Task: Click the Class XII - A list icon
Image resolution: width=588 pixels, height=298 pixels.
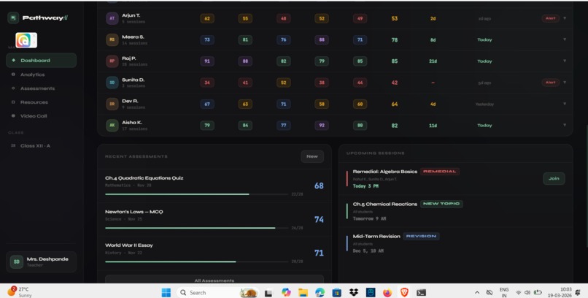Action: (x=14, y=145)
